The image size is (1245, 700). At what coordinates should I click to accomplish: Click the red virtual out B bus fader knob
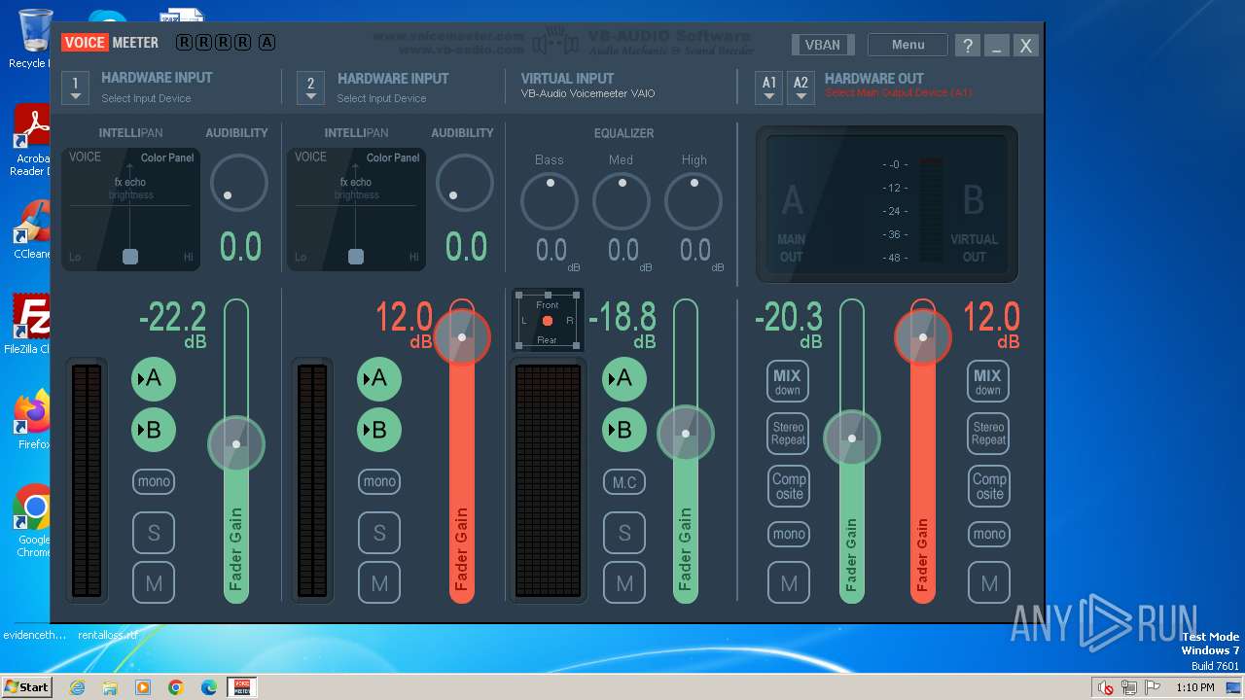tap(923, 336)
